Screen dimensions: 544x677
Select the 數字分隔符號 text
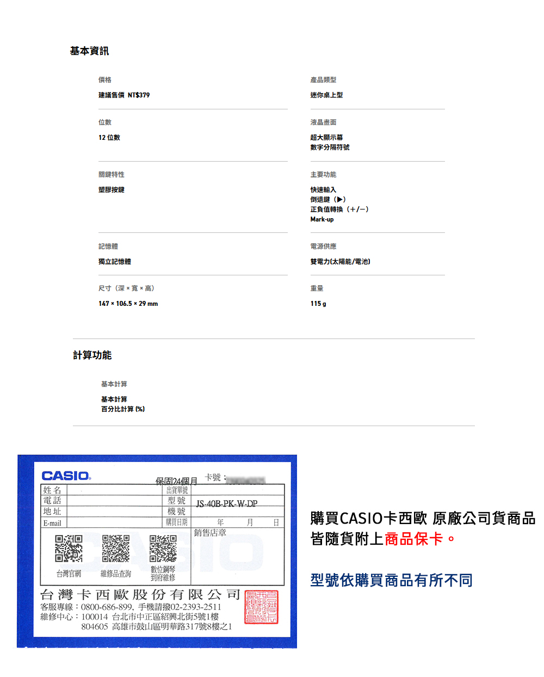tap(330, 147)
